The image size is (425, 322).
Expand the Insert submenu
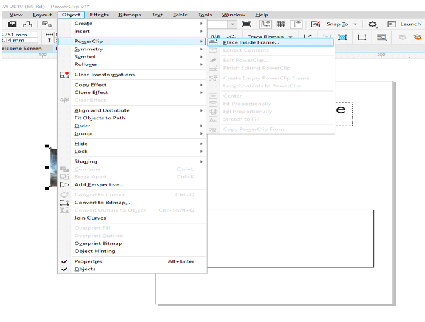pyautogui.click(x=132, y=31)
